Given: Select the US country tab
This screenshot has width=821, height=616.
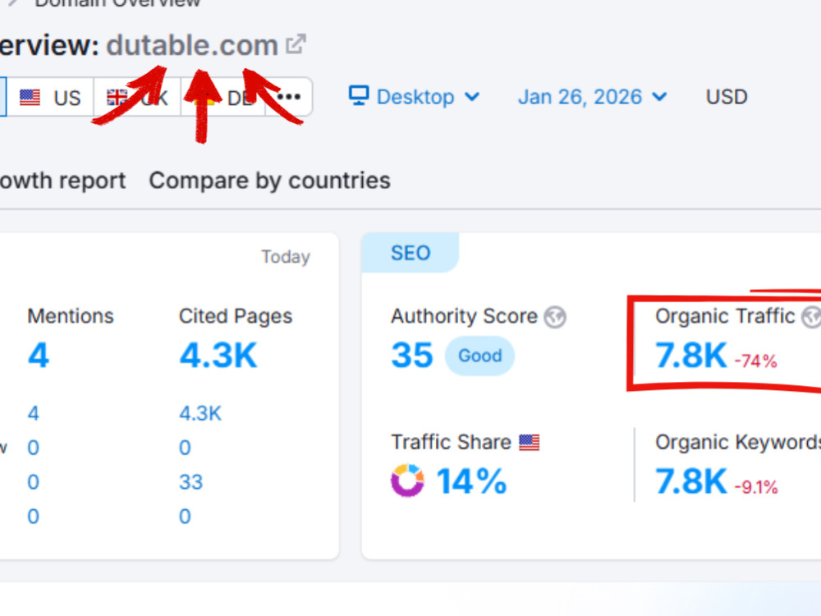Looking at the screenshot, I should click(50, 98).
